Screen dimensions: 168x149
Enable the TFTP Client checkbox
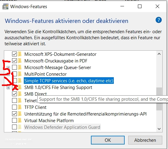14,107
